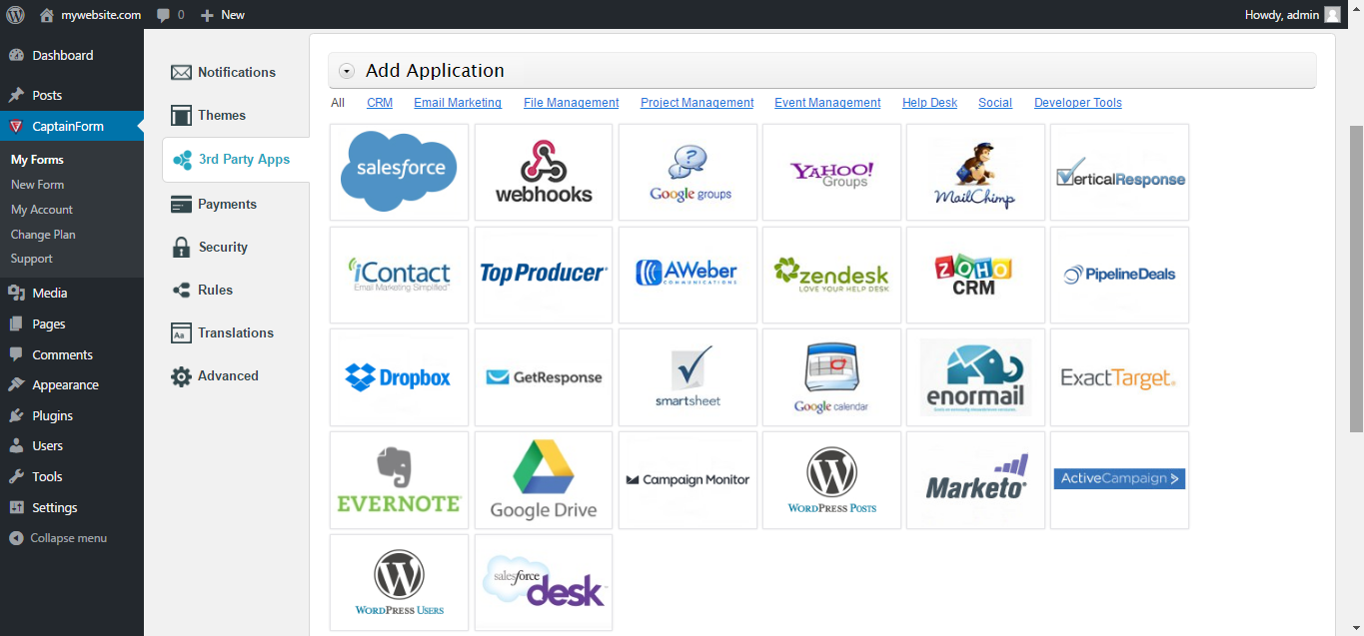This screenshot has height=636, width=1364.
Task: Filter apps by Email Marketing
Action: [458, 103]
